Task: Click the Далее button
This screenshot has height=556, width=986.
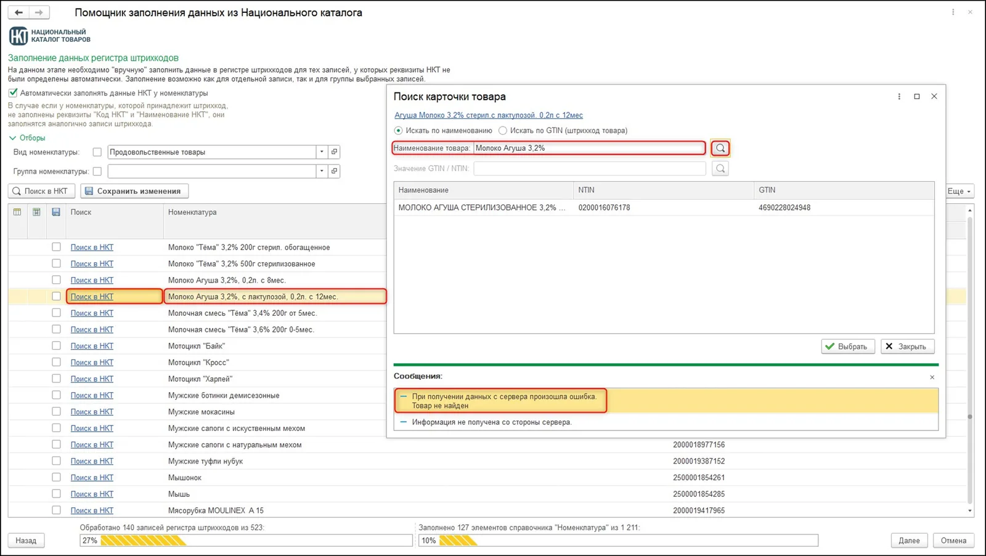Action: [x=909, y=541]
